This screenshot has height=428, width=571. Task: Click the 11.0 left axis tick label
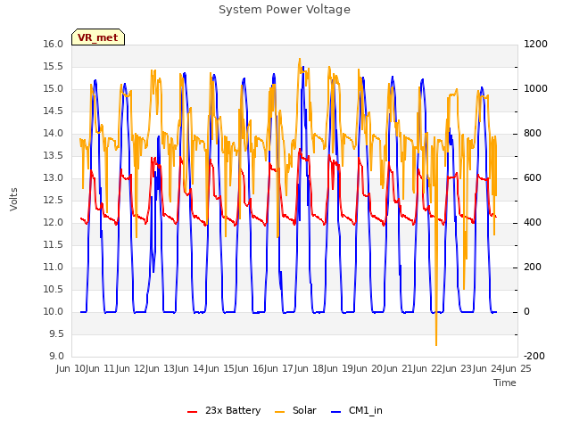tap(54, 267)
